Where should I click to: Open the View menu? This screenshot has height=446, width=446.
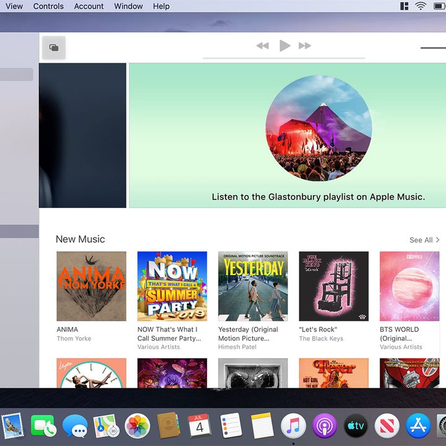point(14,6)
